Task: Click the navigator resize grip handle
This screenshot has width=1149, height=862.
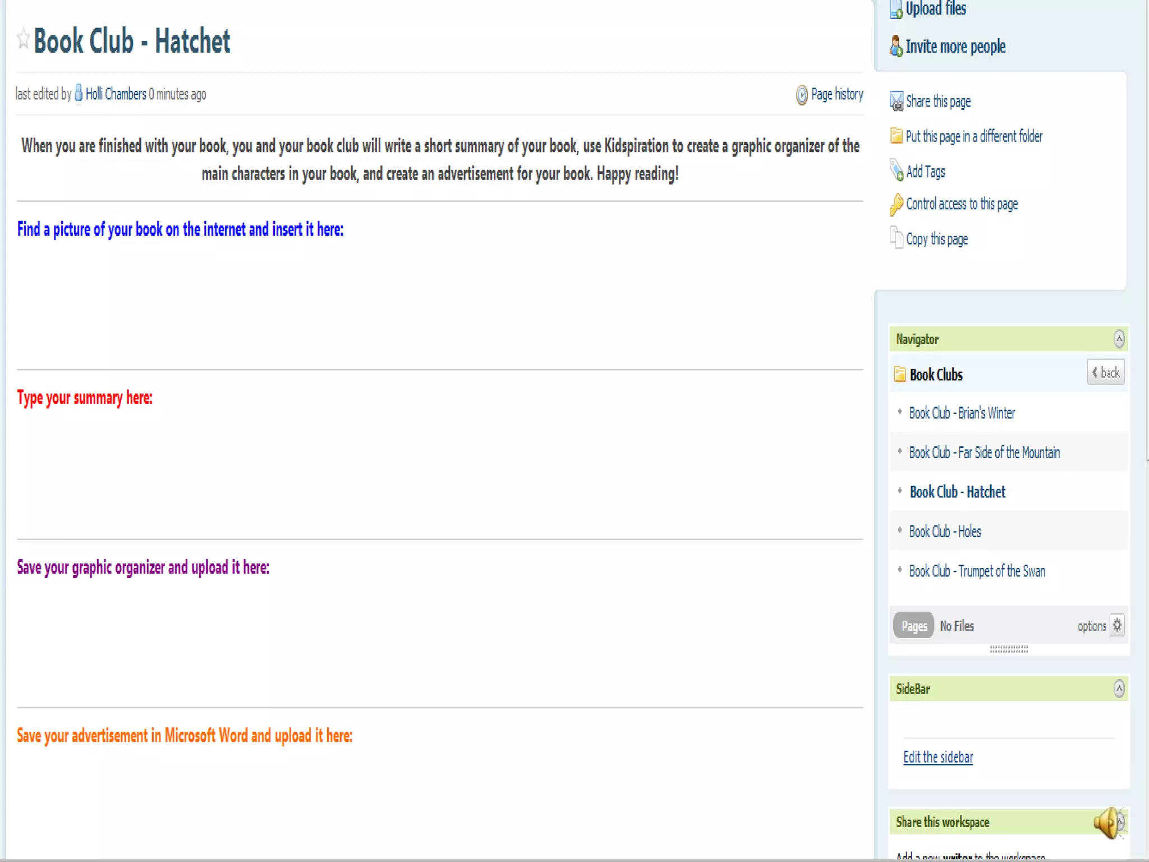Action: point(1008,649)
